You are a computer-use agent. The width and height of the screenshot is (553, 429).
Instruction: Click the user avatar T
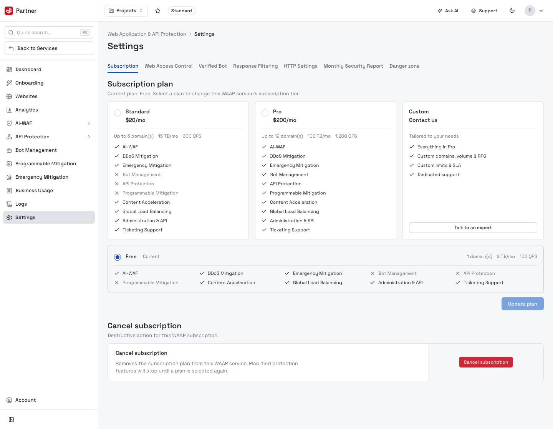pyautogui.click(x=530, y=11)
